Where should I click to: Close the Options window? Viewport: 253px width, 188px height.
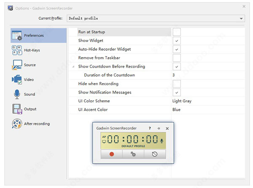coord(244,6)
